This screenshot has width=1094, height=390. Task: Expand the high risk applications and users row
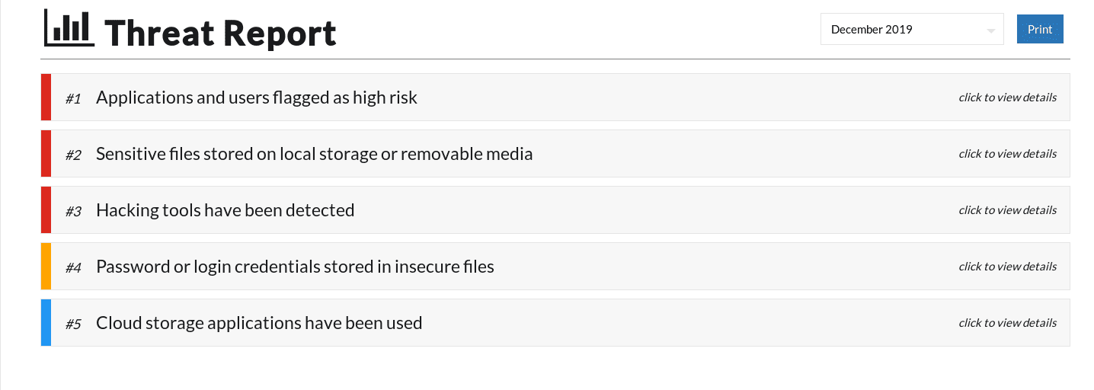[x=257, y=97]
